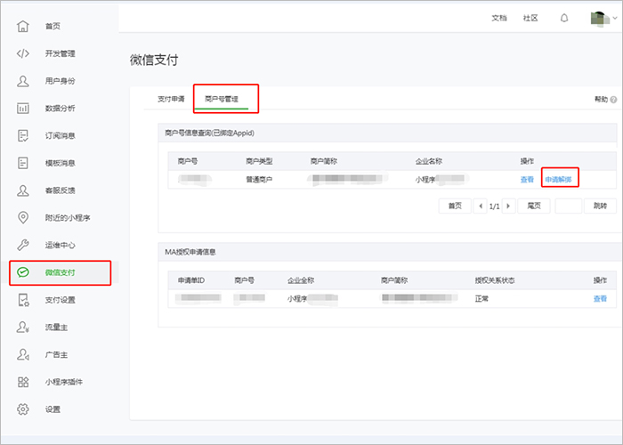
Task: Click the 商户类型 column header
Action: click(x=259, y=161)
